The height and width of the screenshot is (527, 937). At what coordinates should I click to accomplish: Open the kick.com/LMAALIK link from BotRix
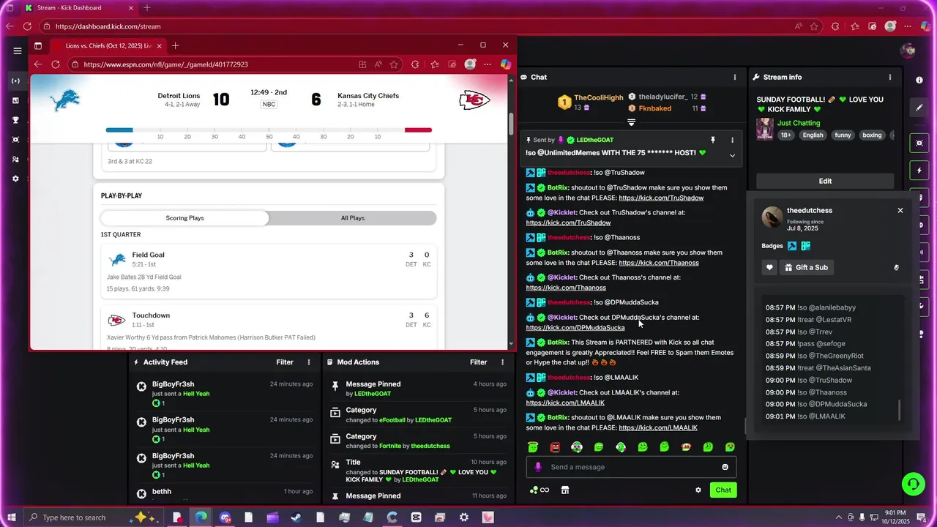coord(658,428)
